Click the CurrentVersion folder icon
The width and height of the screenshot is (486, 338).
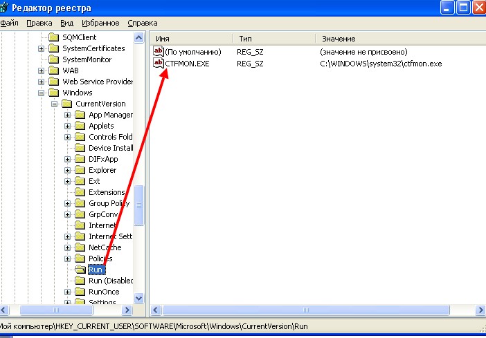[x=67, y=104]
